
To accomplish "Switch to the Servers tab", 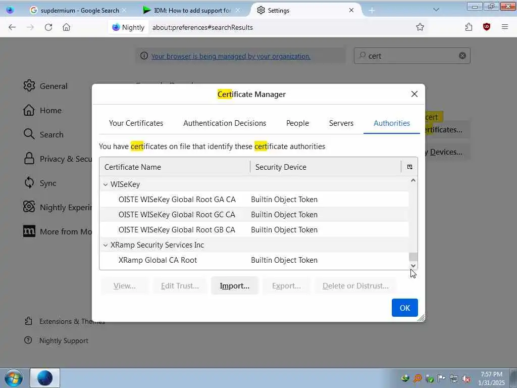I will (341, 123).
